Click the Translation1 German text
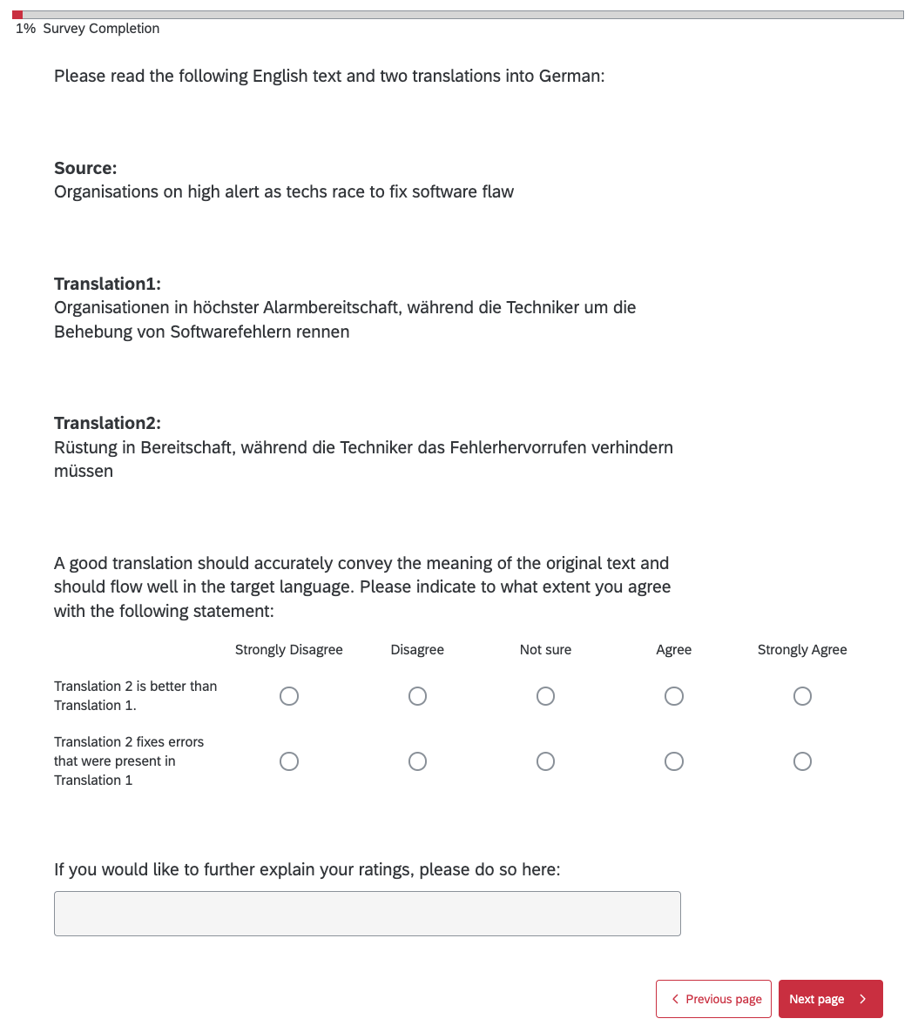Screen dimensions: 918x1032 (345, 319)
